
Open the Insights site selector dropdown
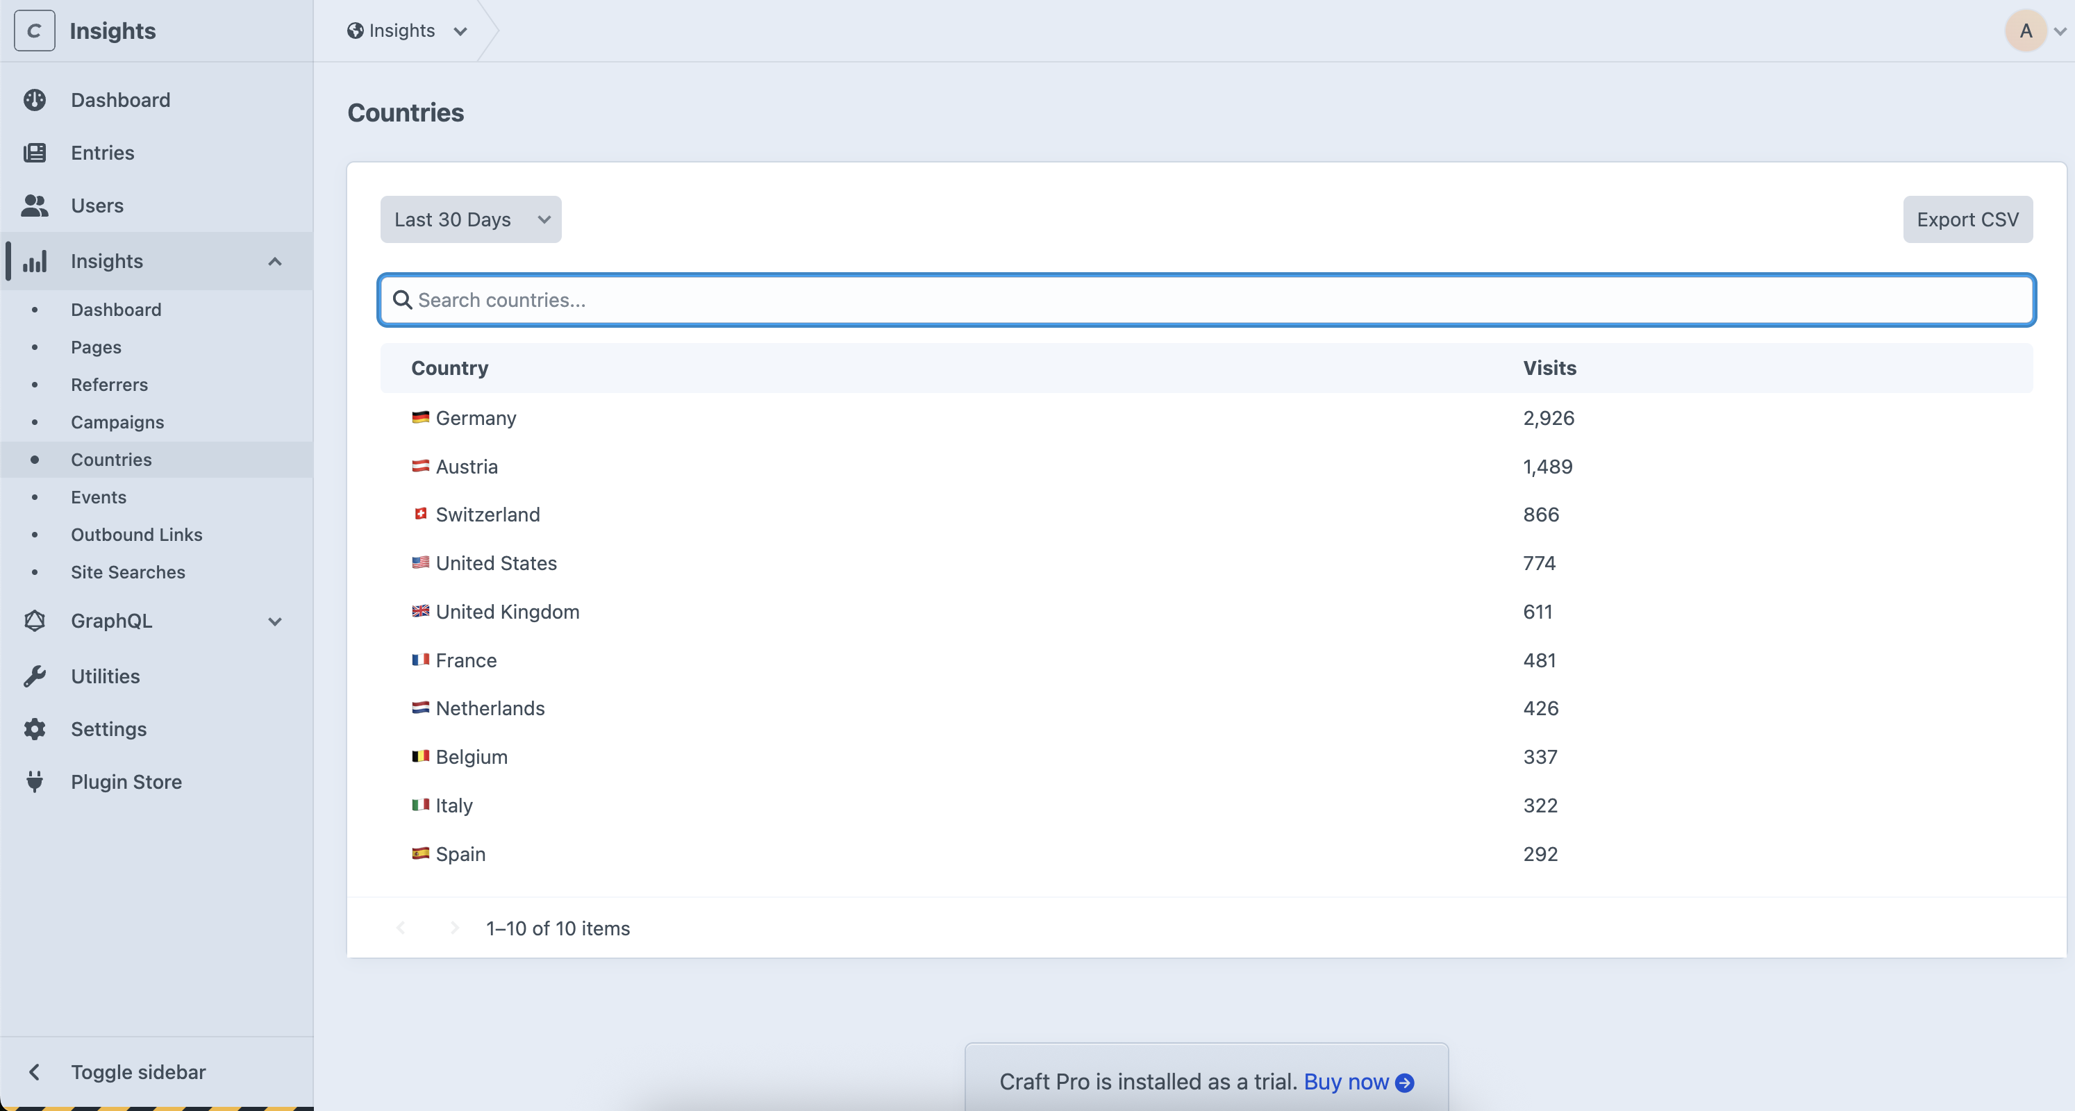[x=407, y=31]
